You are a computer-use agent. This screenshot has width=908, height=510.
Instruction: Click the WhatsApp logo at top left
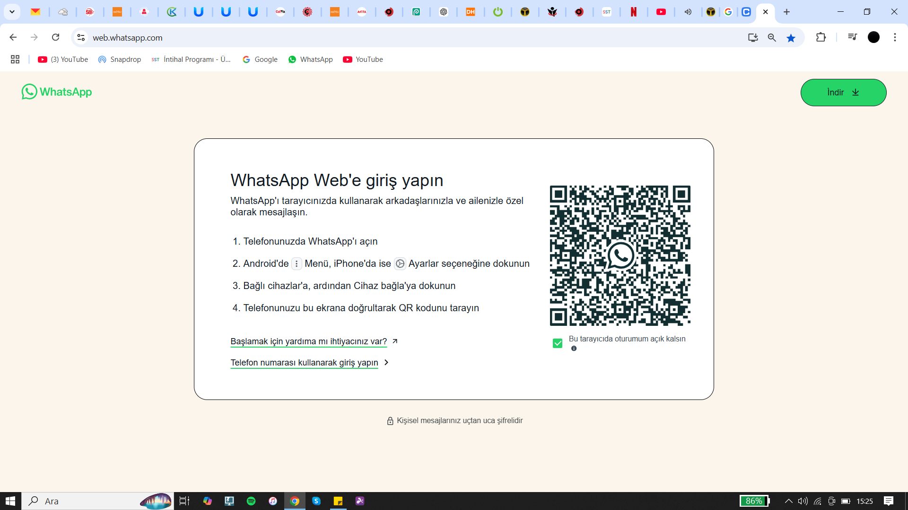(57, 92)
